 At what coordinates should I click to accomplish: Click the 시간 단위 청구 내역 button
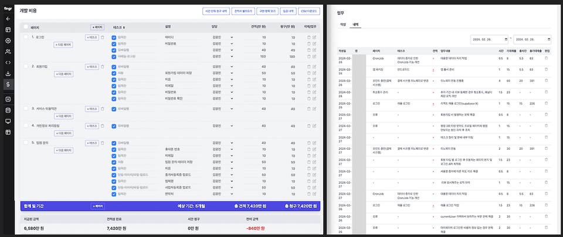pyautogui.click(x=216, y=12)
